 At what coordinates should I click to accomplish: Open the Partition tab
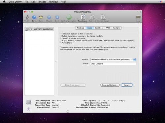[x=99, y=28]
